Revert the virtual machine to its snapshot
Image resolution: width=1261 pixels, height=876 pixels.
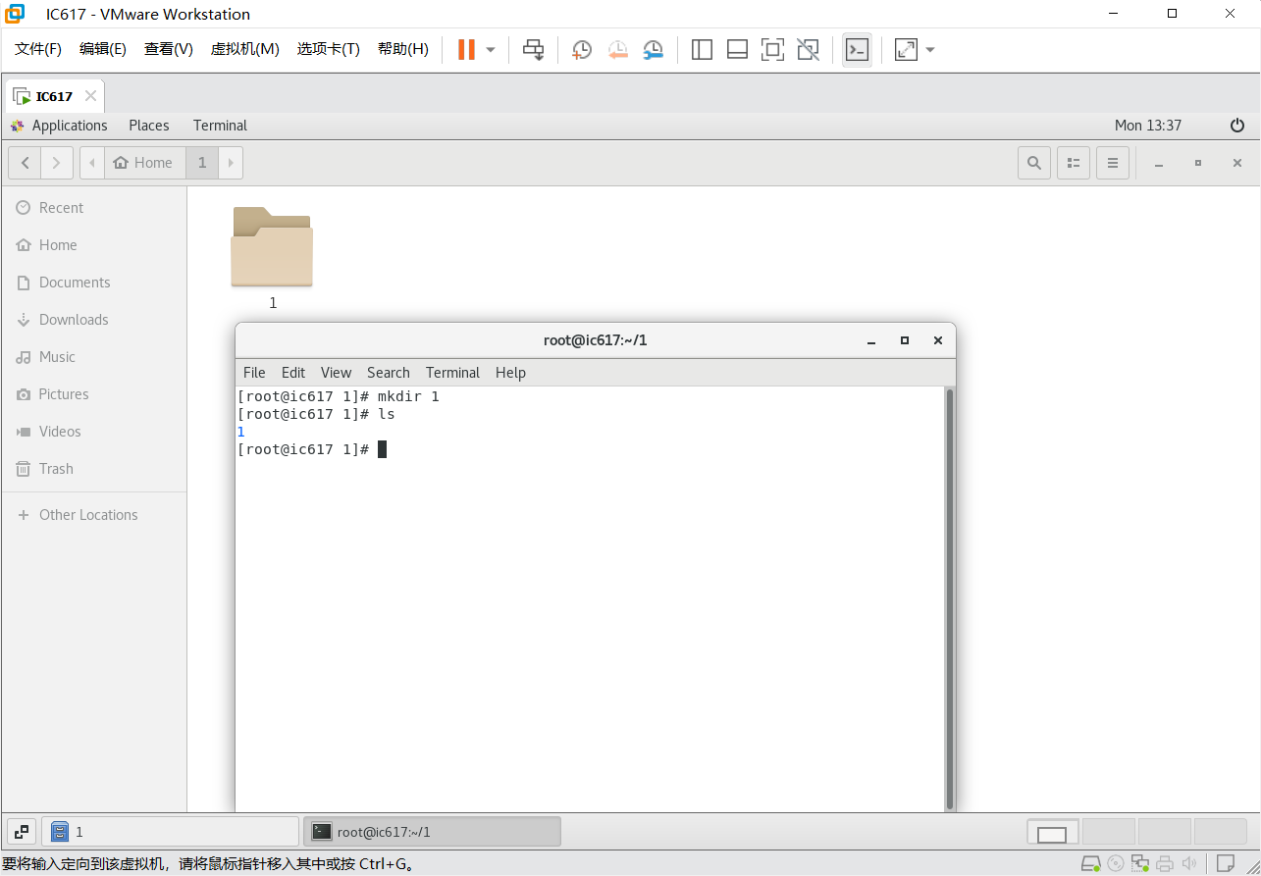[617, 49]
